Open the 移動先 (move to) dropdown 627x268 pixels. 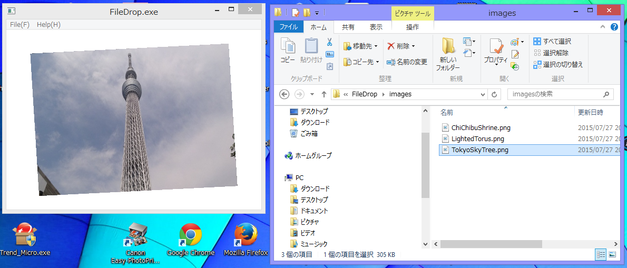coord(360,46)
